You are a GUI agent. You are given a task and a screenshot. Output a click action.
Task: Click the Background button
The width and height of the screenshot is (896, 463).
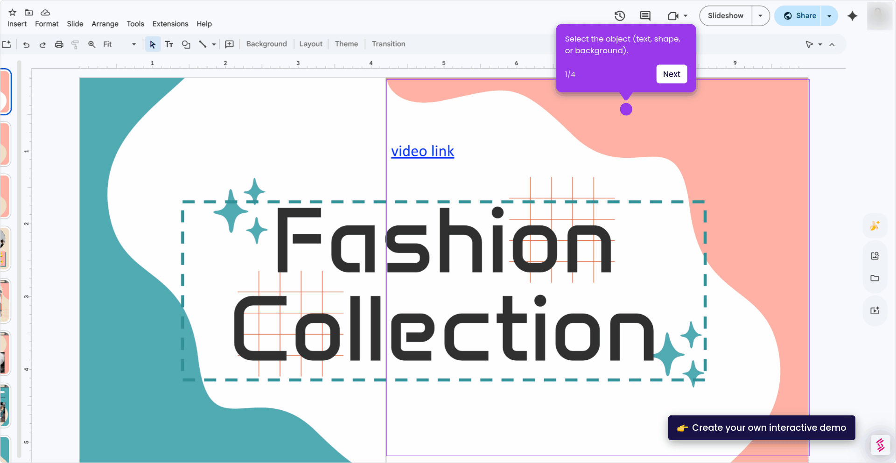point(266,44)
